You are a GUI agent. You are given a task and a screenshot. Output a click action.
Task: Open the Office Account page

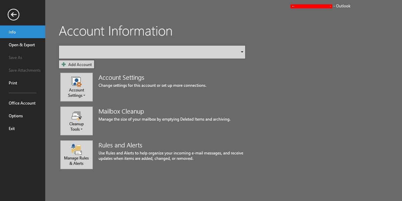click(22, 103)
